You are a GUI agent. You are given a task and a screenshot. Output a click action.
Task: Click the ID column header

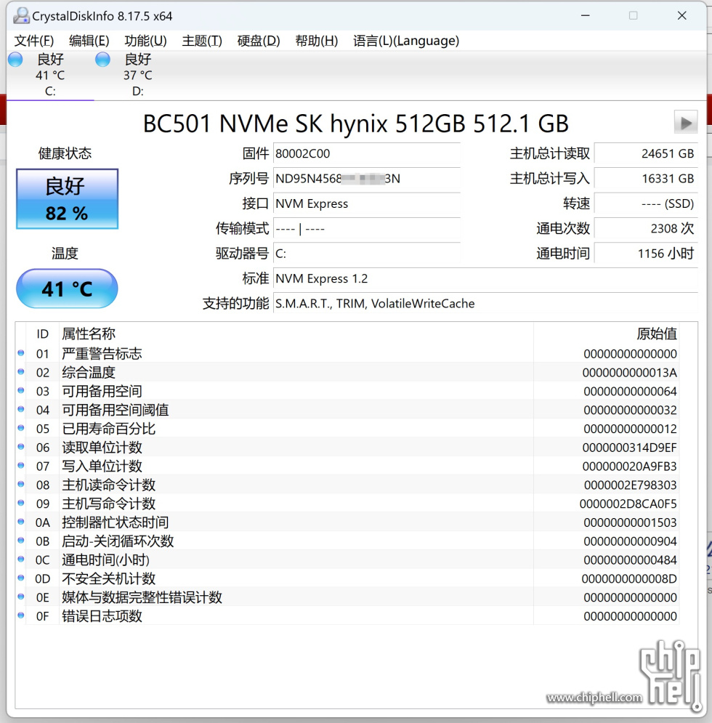(x=42, y=334)
